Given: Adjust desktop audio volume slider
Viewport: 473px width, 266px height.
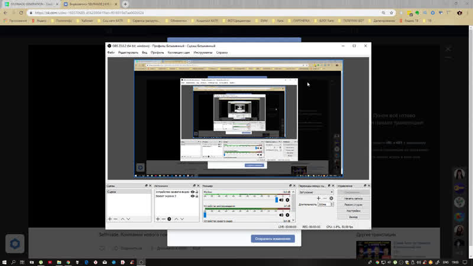Looking at the screenshot, I should pyautogui.click(x=205, y=215).
